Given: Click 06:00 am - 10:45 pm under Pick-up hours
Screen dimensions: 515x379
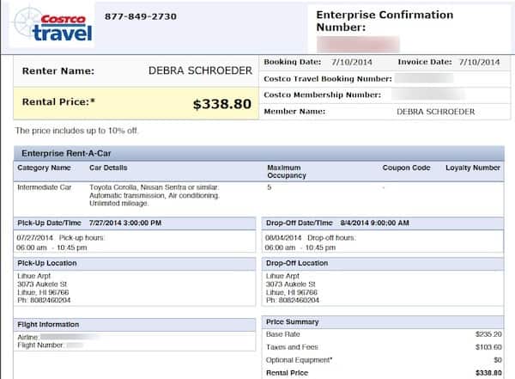Looking at the screenshot, I should 51,248.
